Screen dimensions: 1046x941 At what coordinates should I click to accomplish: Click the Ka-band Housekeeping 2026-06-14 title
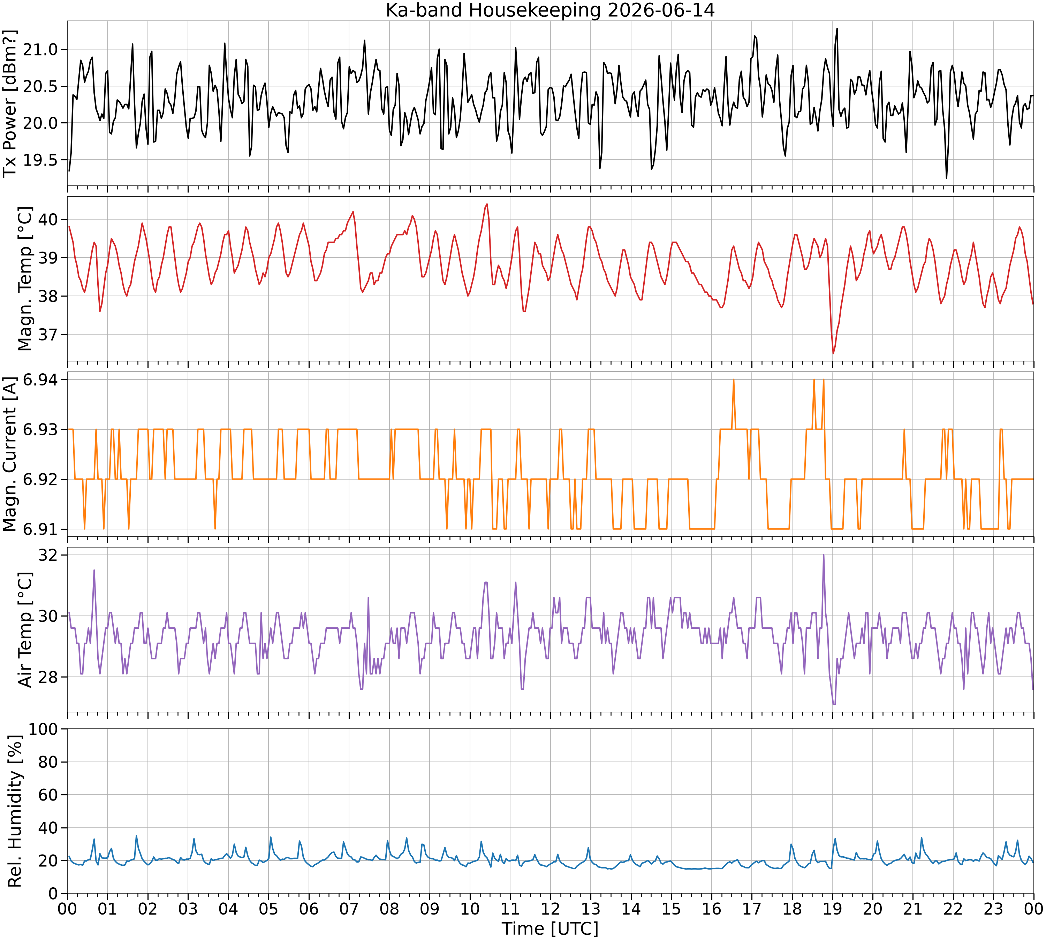tap(550, 10)
